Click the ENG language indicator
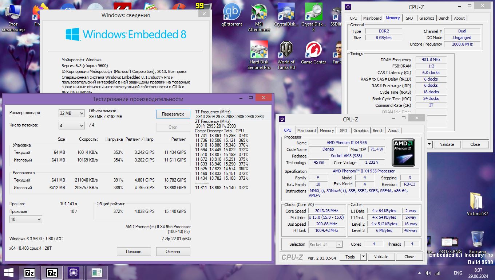The width and height of the screenshot is (495, 280). pyautogui.click(x=458, y=273)
